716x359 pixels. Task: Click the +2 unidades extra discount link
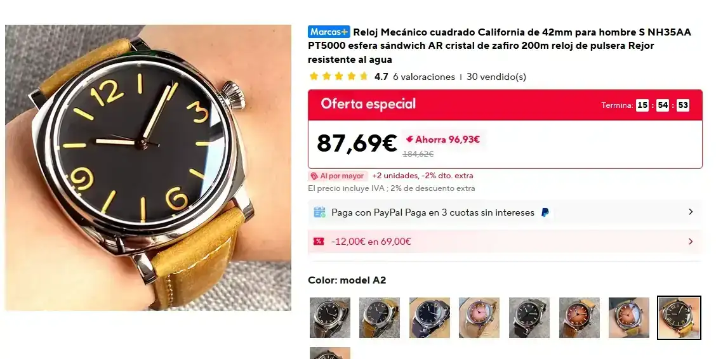coord(422,176)
